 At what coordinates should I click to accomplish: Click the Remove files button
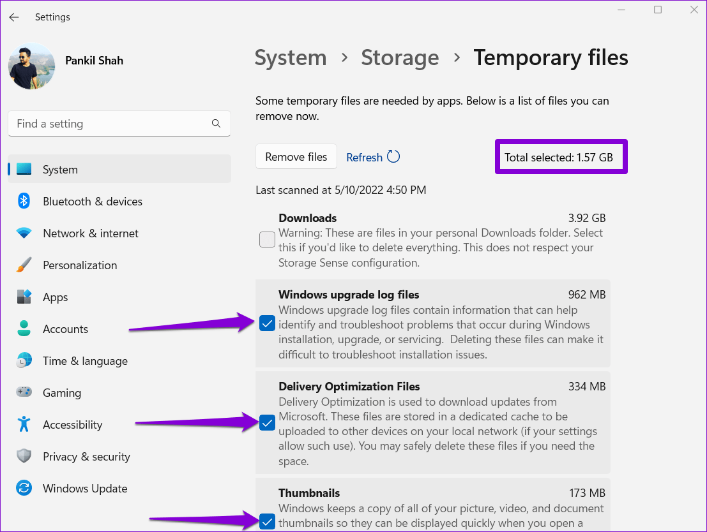click(296, 156)
